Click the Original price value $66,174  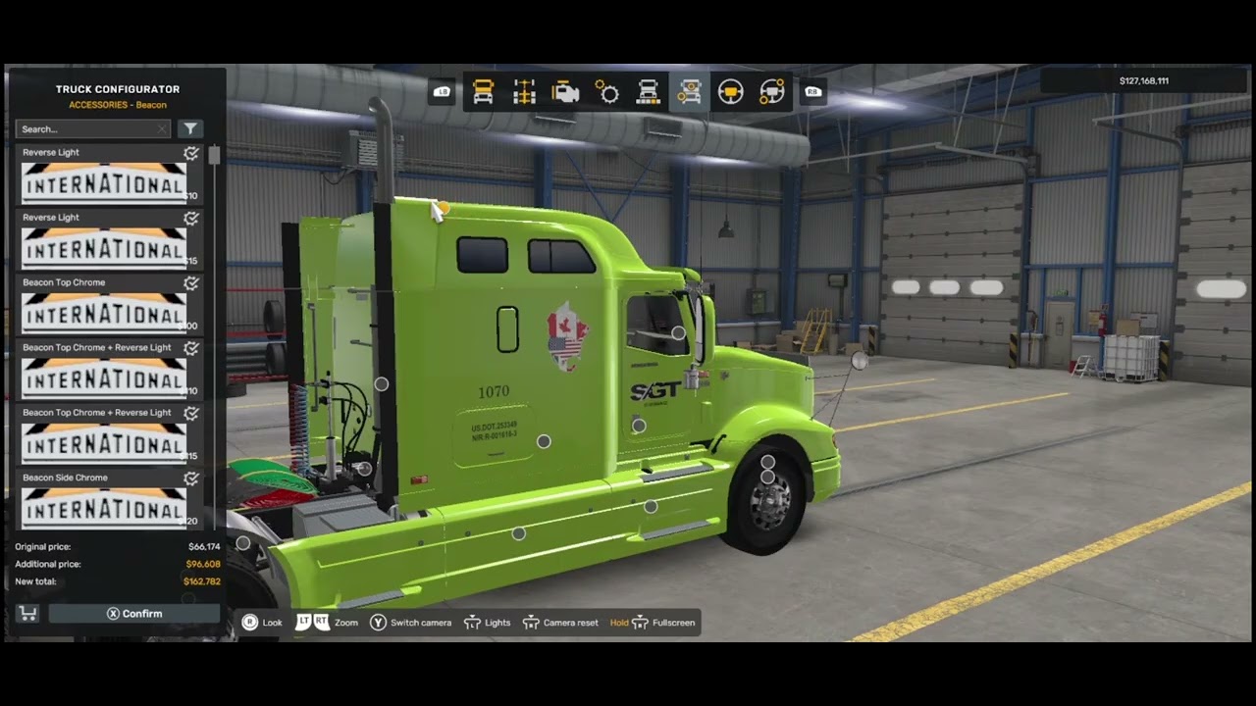pos(204,547)
